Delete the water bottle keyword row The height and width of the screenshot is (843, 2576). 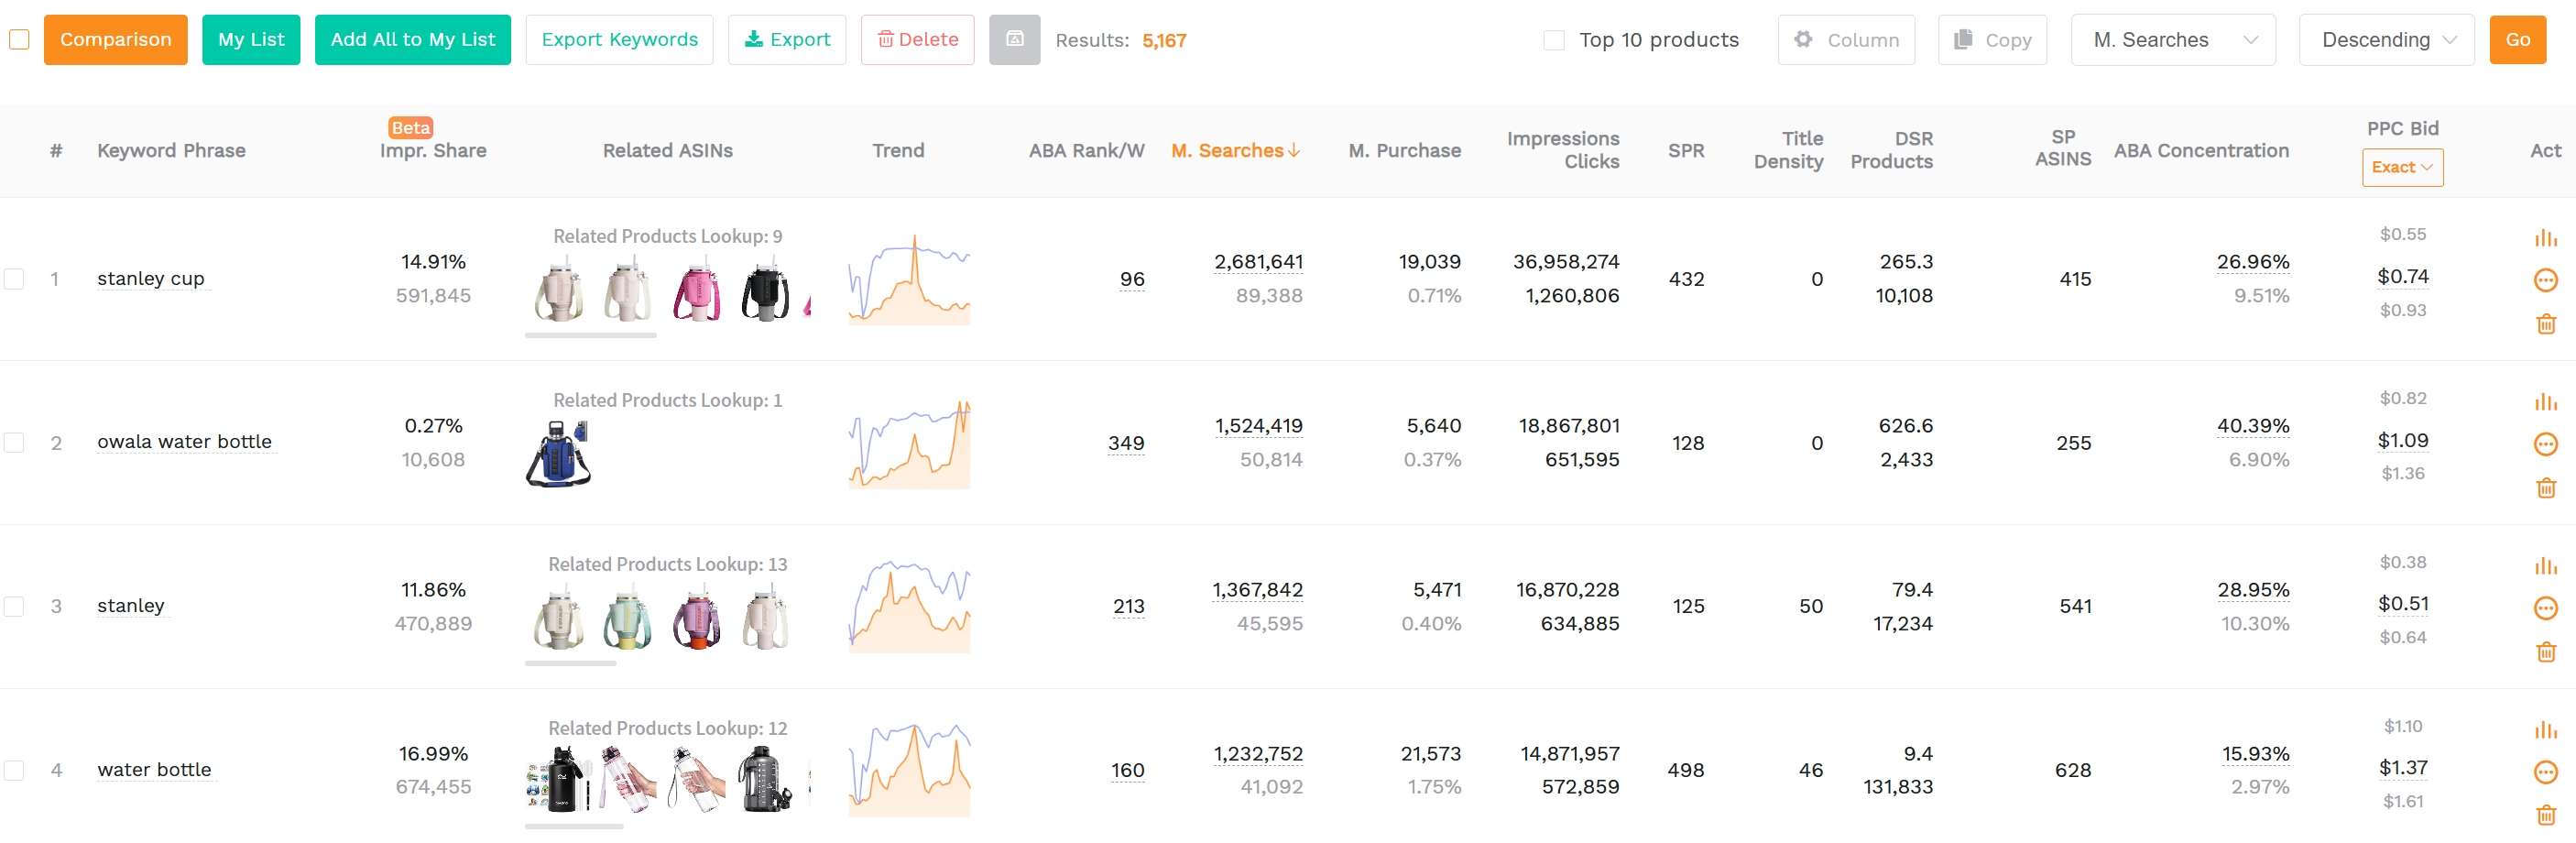click(x=2546, y=815)
